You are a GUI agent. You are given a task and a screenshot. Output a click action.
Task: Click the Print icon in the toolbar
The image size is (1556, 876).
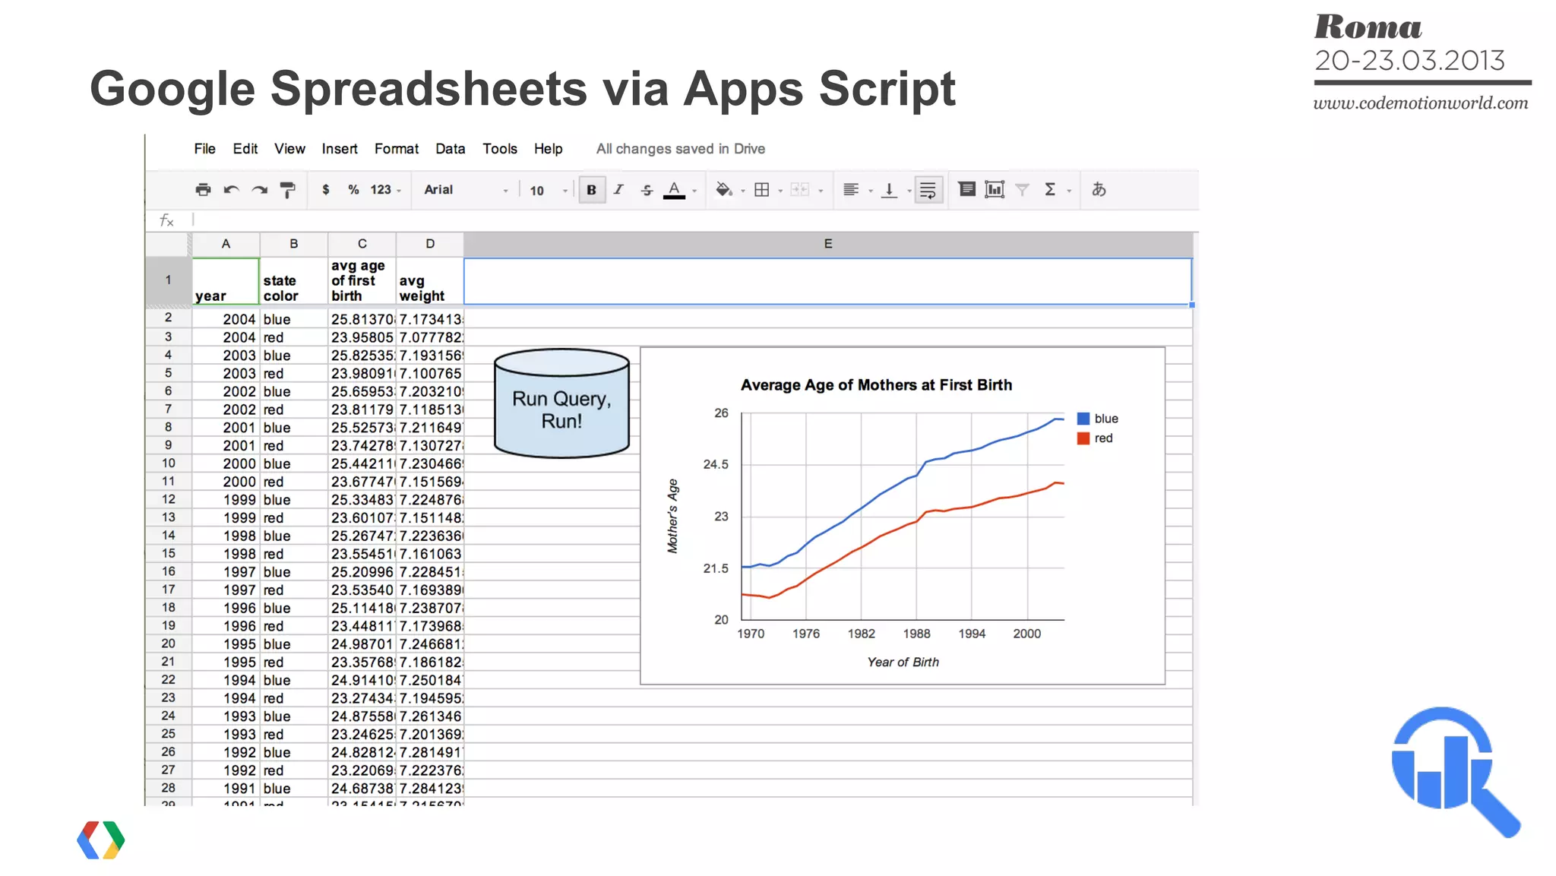click(203, 190)
